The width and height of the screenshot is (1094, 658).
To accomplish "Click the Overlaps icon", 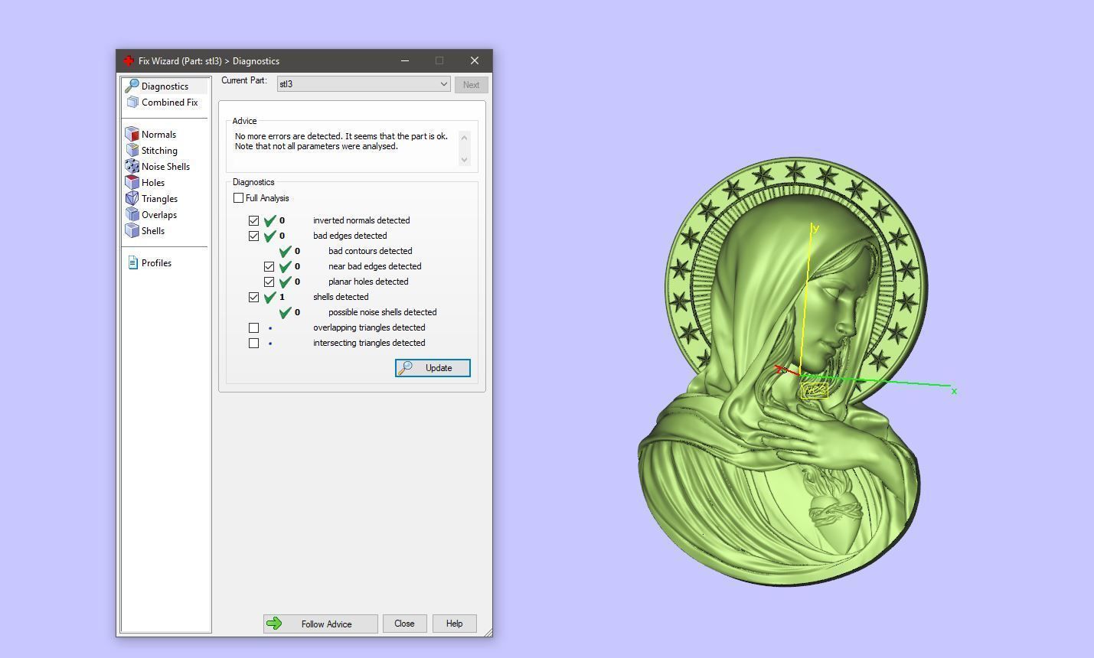I will coord(132,214).
